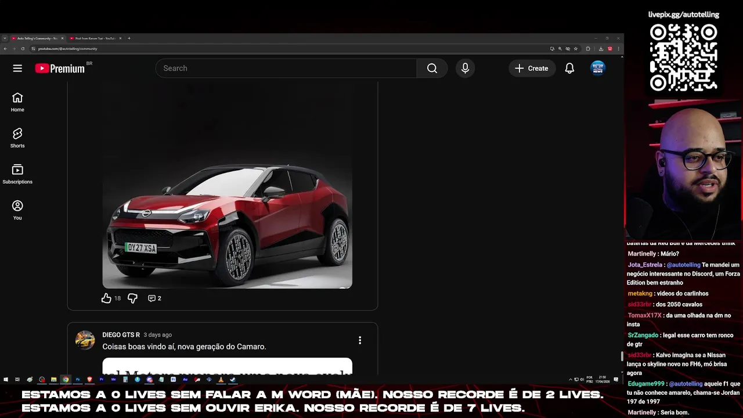Open the browser extensions puzzle icon
Image resolution: width=743 pixels, height=418 pixels.
(588, 49)
